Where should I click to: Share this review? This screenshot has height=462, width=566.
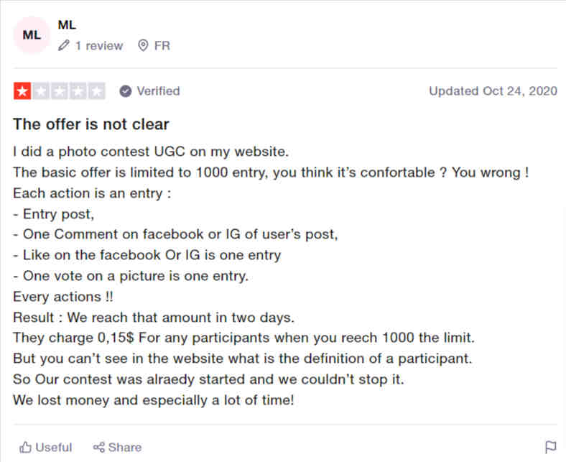point(117,447)
